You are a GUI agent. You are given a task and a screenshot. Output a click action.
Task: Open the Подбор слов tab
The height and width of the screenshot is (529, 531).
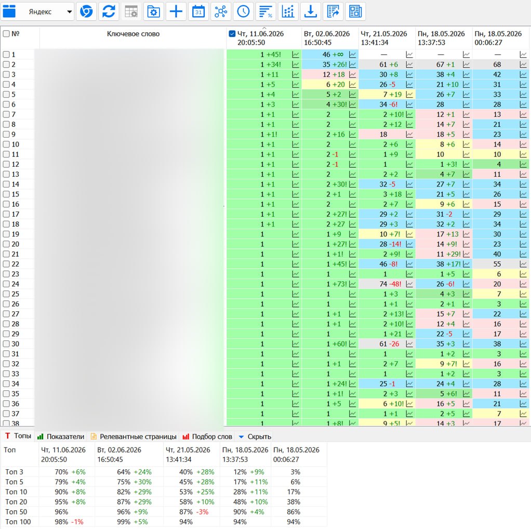207,437
